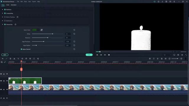The width and height of the screenshot is (189, 106).
Task: Click the save project icon in title bar
Action: pyautogui.click(x=166, y=1)
